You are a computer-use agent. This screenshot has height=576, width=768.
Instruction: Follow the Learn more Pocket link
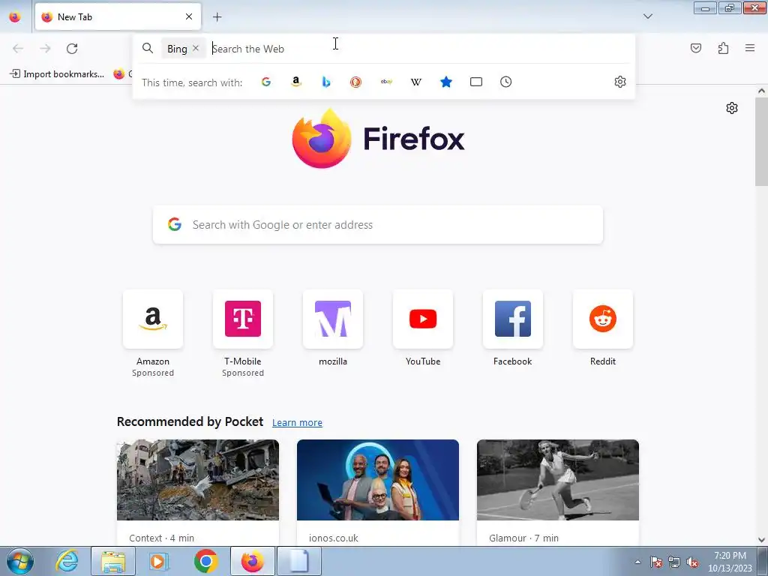click(297, 423)
